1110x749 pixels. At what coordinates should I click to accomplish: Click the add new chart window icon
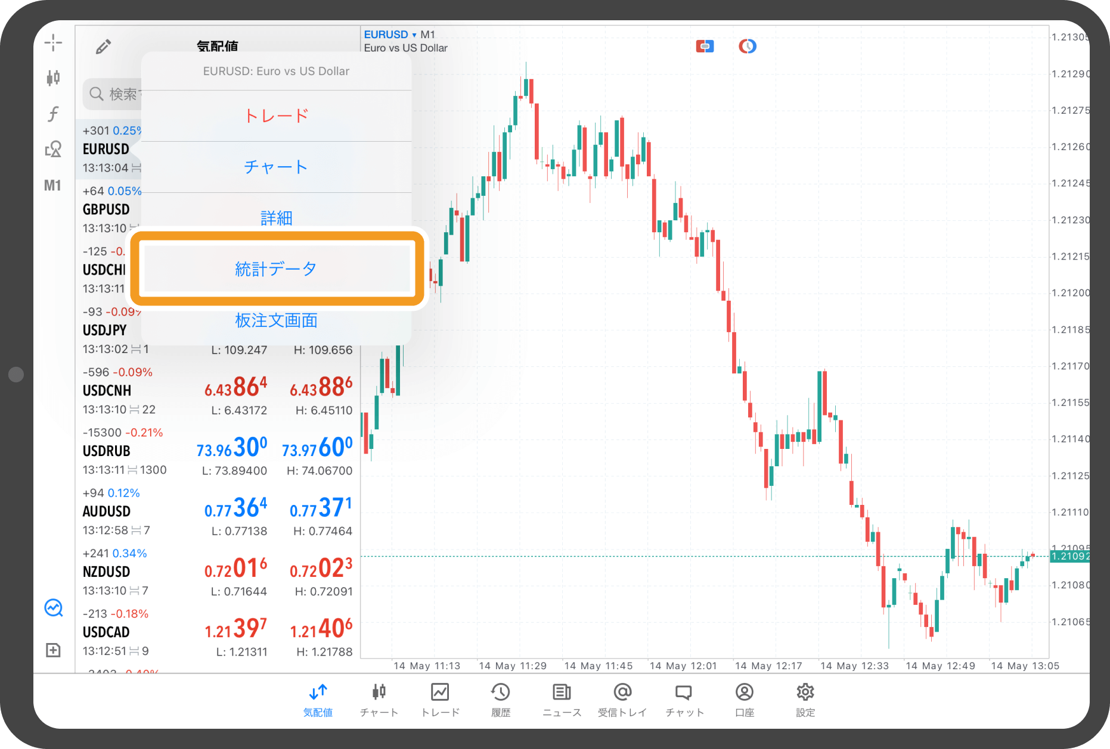point(53,650)
